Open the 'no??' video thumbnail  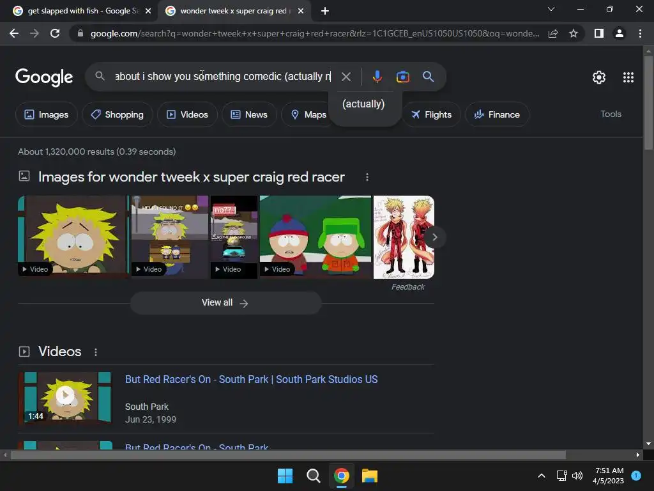pyautogui.click(x=234, y=237)
